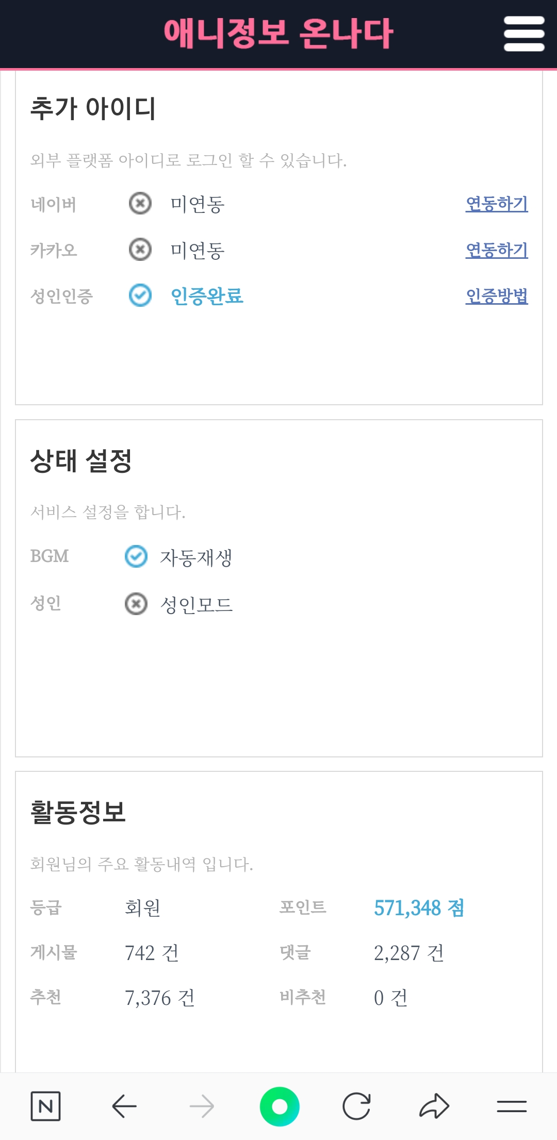This screenshot has width=557, height=1140.
Task: Click the 카카오 미연동 status icon
Action: tap(140, 250)
